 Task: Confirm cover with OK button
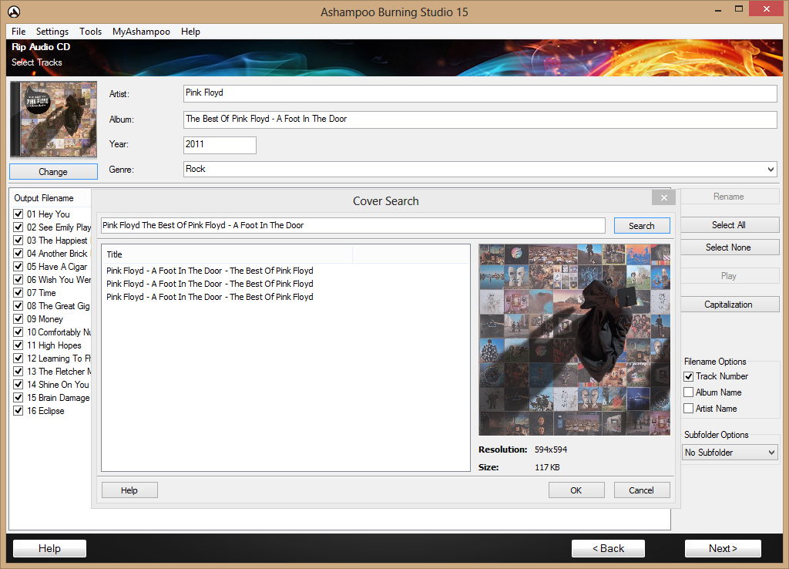(576, 490)
